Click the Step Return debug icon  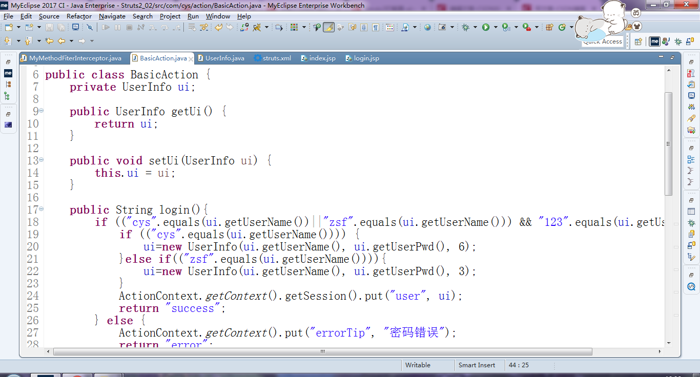176,27
